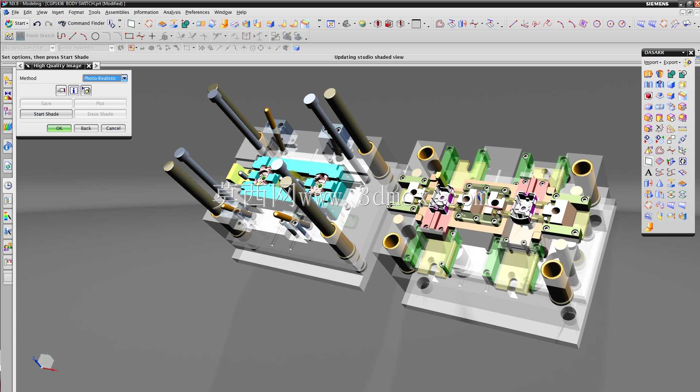Click the Cancel button
The image size is (700, 392).
[113, 128]
